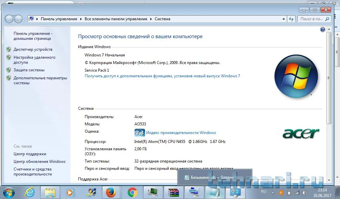Click the vertical scrollbar down arrow
Image resolution: width=340 pixels, height=199 pixels.
pyautogui.click(x=329, y=180)
